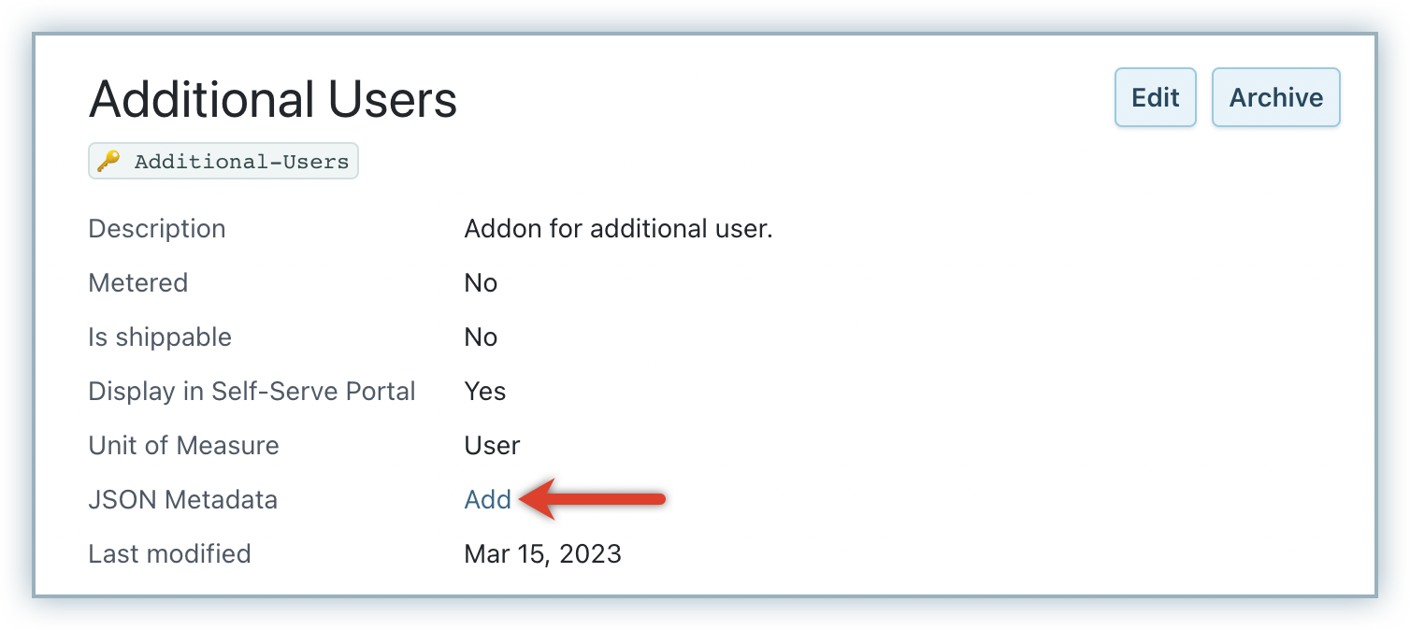Click the Display in Self-Serve Portal label
Screen dimensions: 1410x630
252,391
